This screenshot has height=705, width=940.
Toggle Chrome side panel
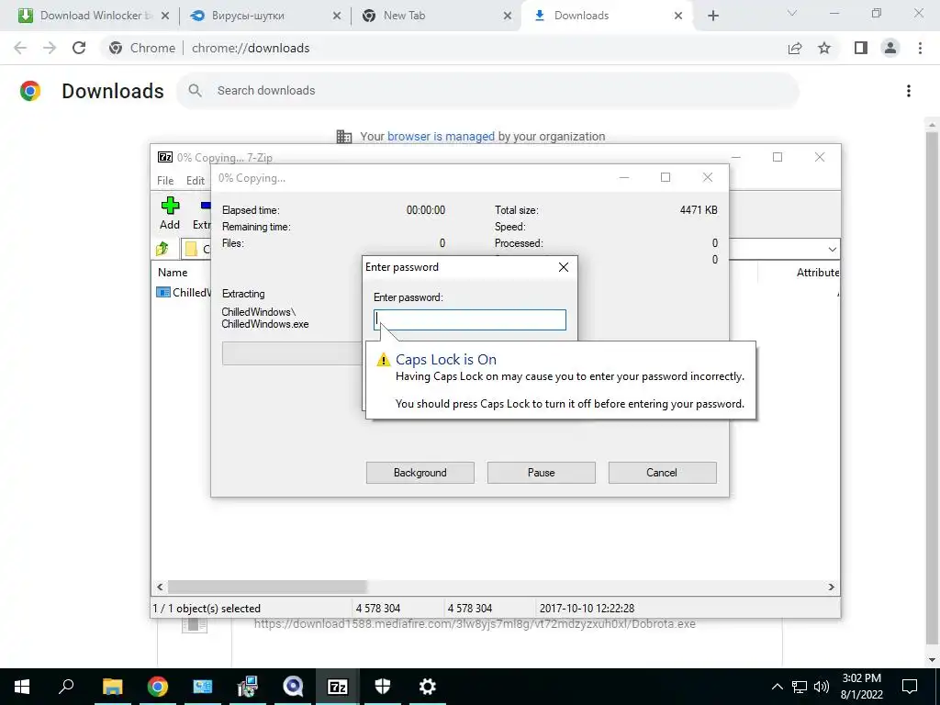(x=861, y=48)
